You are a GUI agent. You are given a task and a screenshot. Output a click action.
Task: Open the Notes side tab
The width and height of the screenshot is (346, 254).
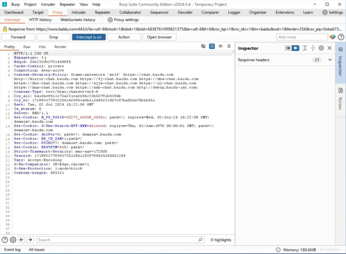coord(341,99)
